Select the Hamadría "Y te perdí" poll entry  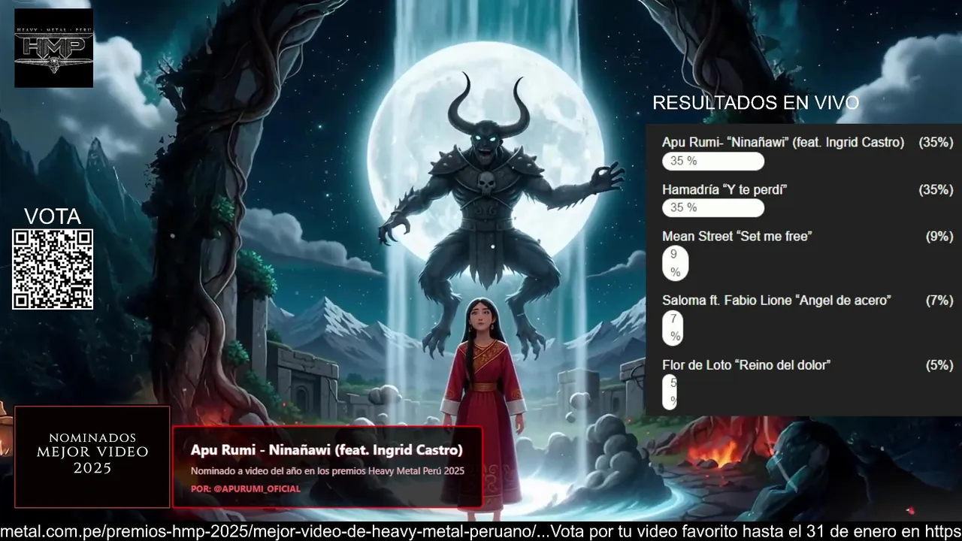pyautogui.click(x=725, y=189)
